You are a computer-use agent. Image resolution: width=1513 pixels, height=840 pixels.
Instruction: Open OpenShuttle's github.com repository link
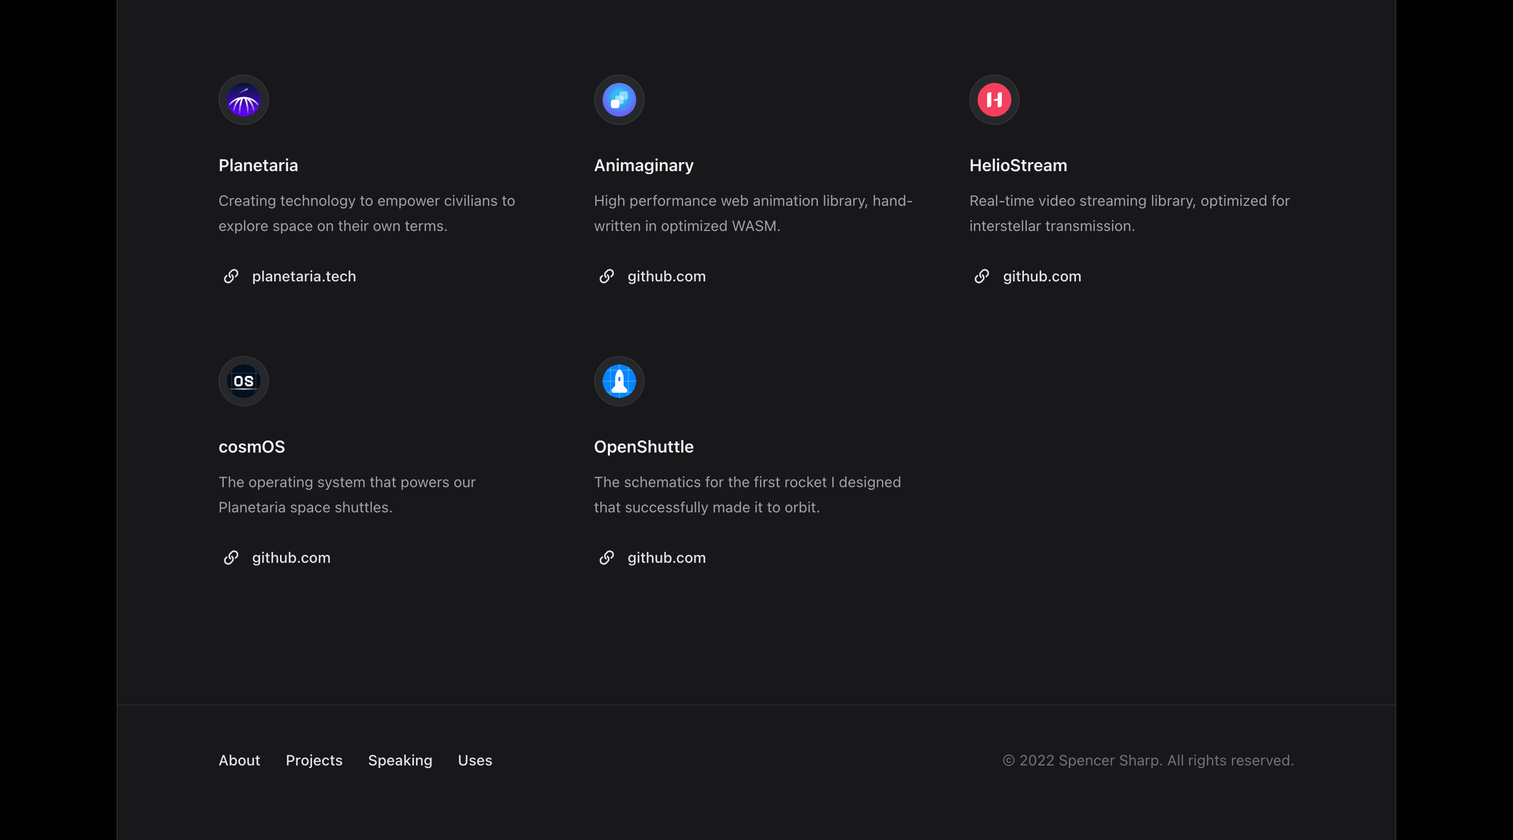coord(666,558)
